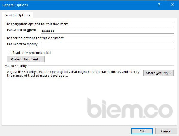The image size is (179, 136).
Task: Close the General Options dialog
Action: tap(172, 5)
